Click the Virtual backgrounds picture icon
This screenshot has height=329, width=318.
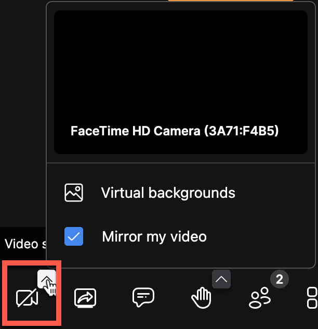[x=74, y=193]
